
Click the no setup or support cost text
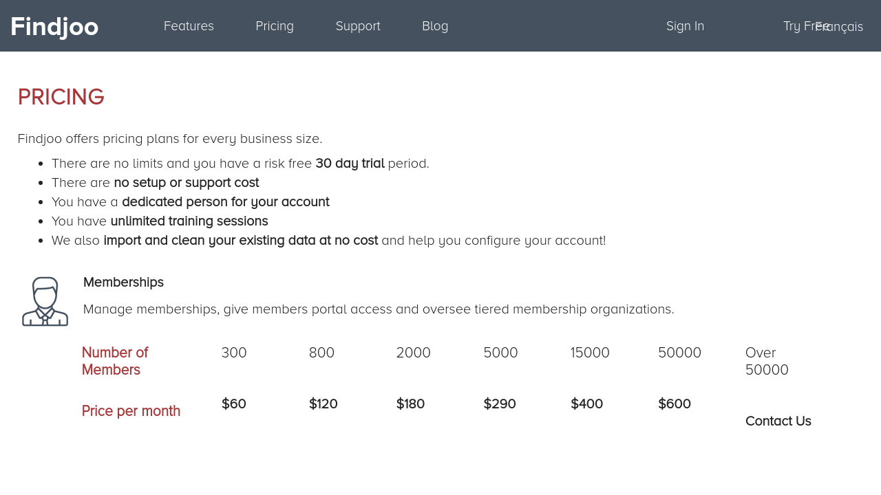tap(187, 183)
